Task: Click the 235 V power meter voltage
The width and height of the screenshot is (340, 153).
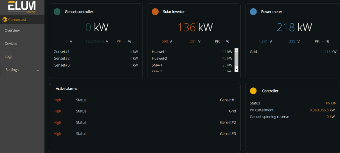Action: (294, 41)
